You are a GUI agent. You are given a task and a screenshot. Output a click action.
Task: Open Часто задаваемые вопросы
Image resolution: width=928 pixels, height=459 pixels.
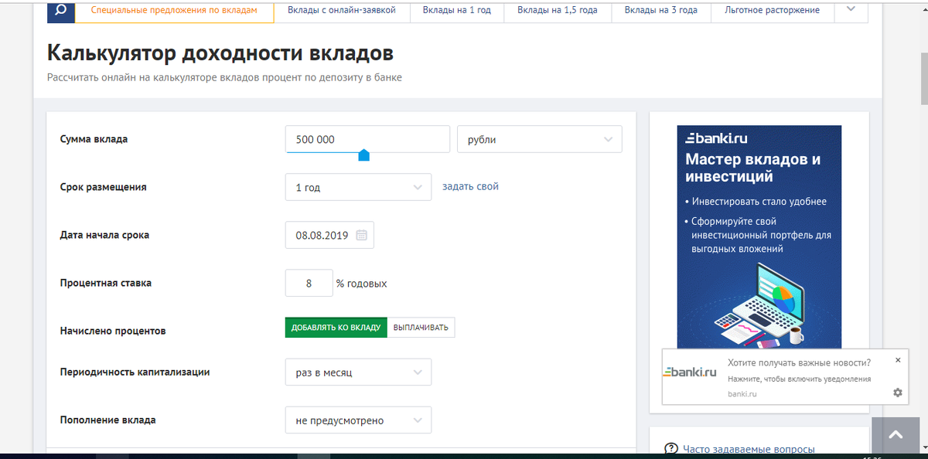click(x=750, y=448)
